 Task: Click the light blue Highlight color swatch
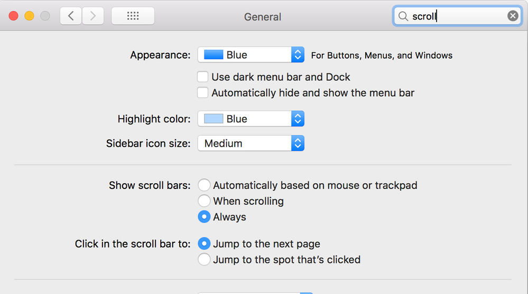(214, 119)
